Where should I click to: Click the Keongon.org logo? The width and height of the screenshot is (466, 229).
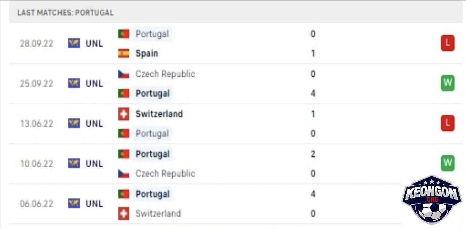[x=431, y=200]
